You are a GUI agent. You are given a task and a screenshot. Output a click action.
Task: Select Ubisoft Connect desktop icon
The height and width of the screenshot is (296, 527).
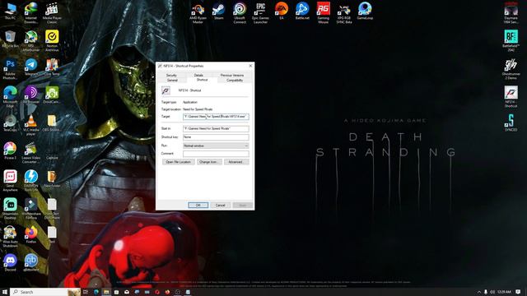(240, 13)
